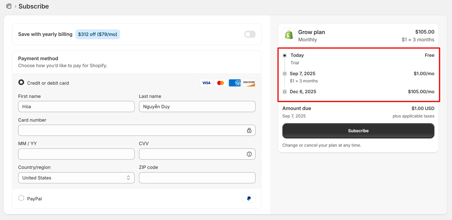
Task: Click the Subscribe button
Action: pyautogui.click(x=358, y=131)
